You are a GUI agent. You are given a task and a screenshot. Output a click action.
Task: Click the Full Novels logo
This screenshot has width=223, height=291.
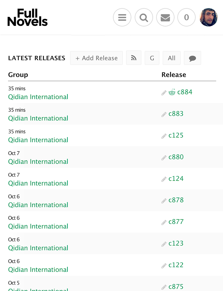click(28, 18)
